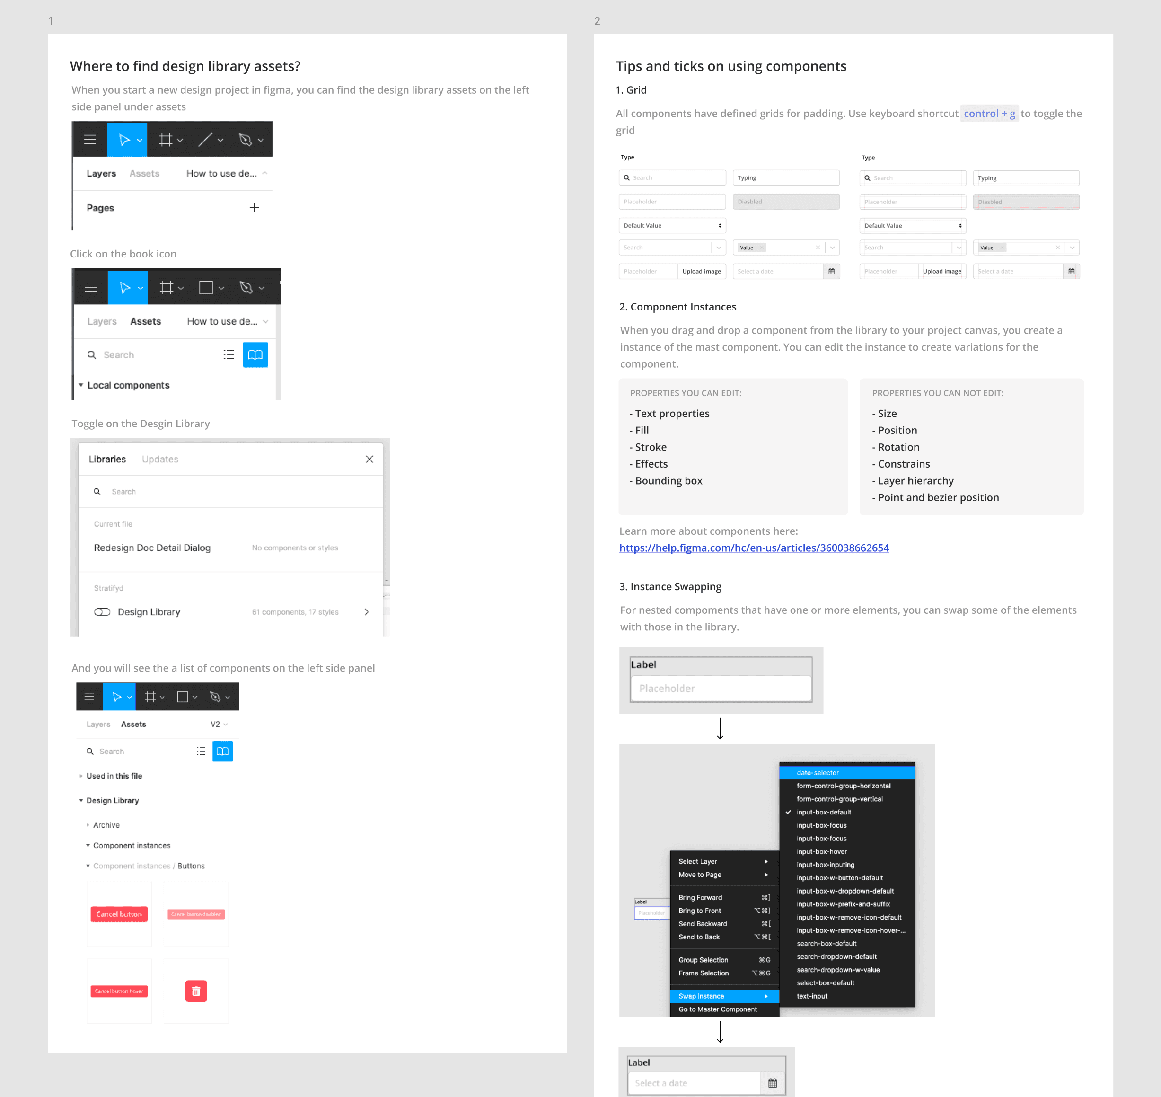This screenshot has height=1097, width=1161.
Task: Close the Libraries dialog with X
Action: point(369,460)
